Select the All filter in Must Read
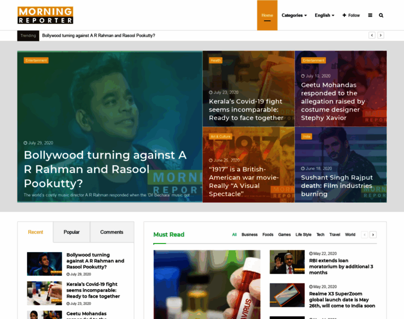404x319 pixels. [234, 235]
